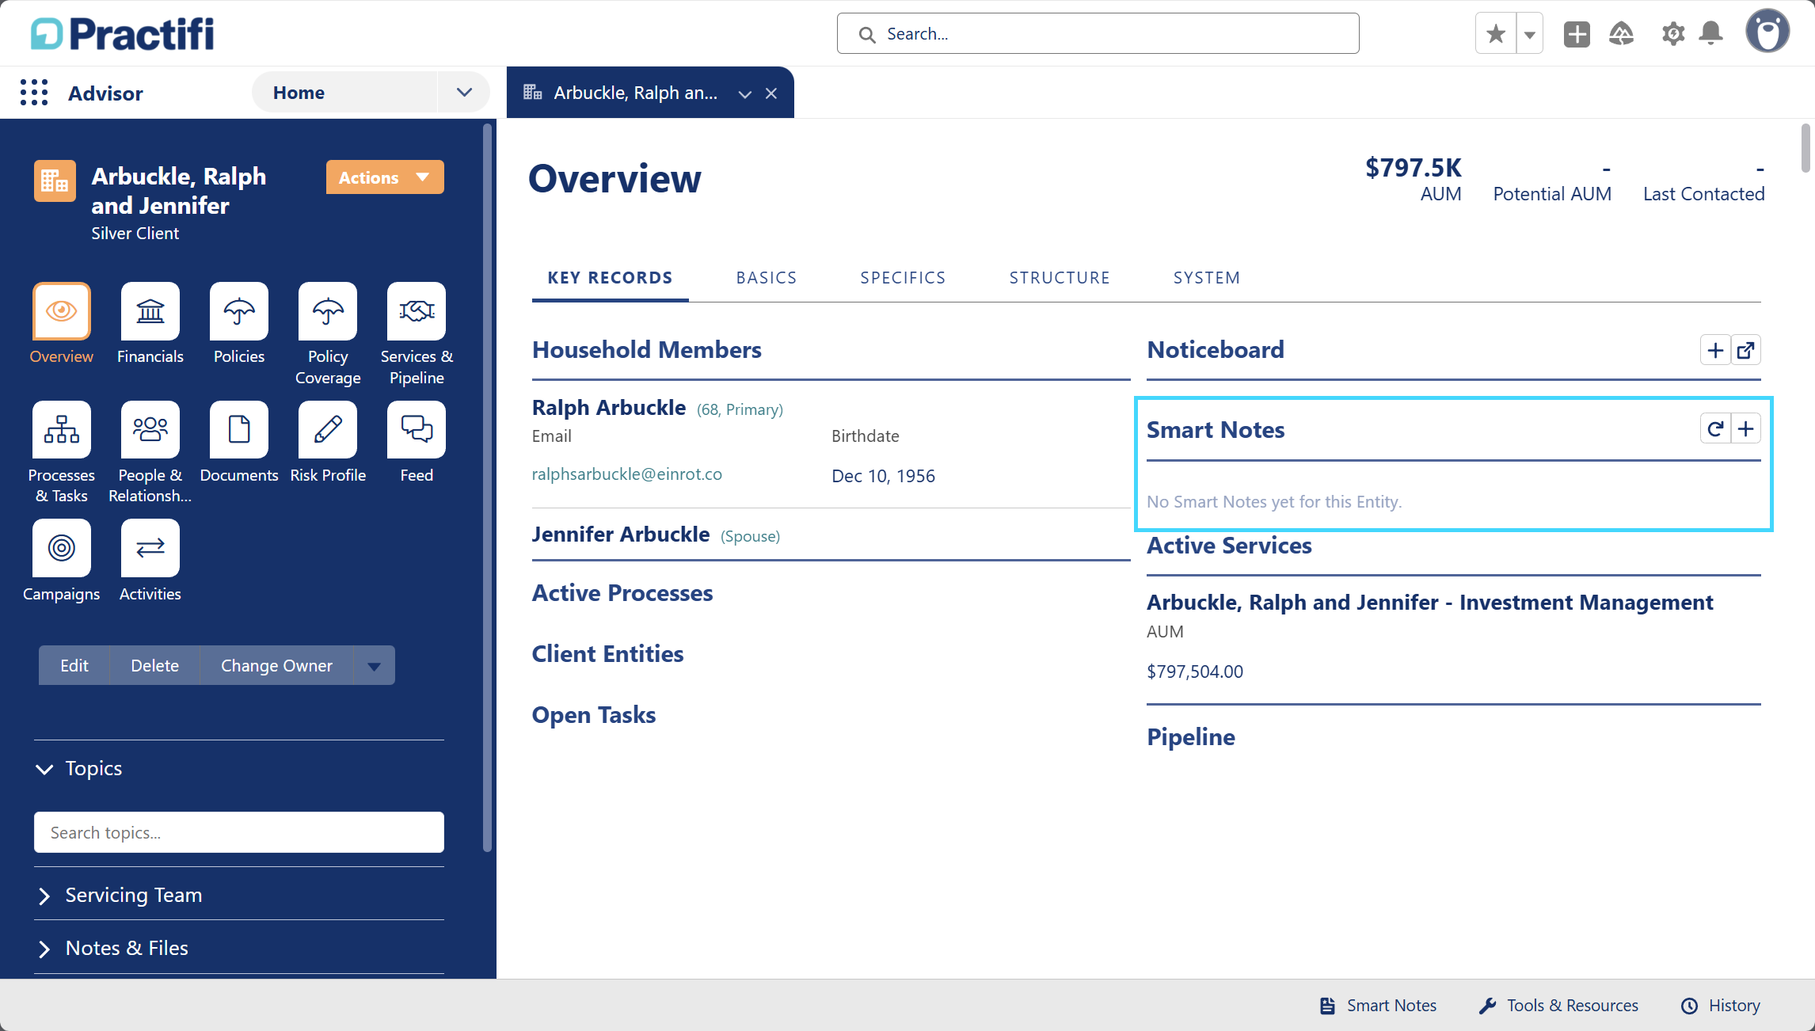
Task: Open the Campaigns target icon
Action: point(62,548)
